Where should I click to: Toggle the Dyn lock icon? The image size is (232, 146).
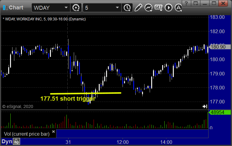(x=16, y=141)
